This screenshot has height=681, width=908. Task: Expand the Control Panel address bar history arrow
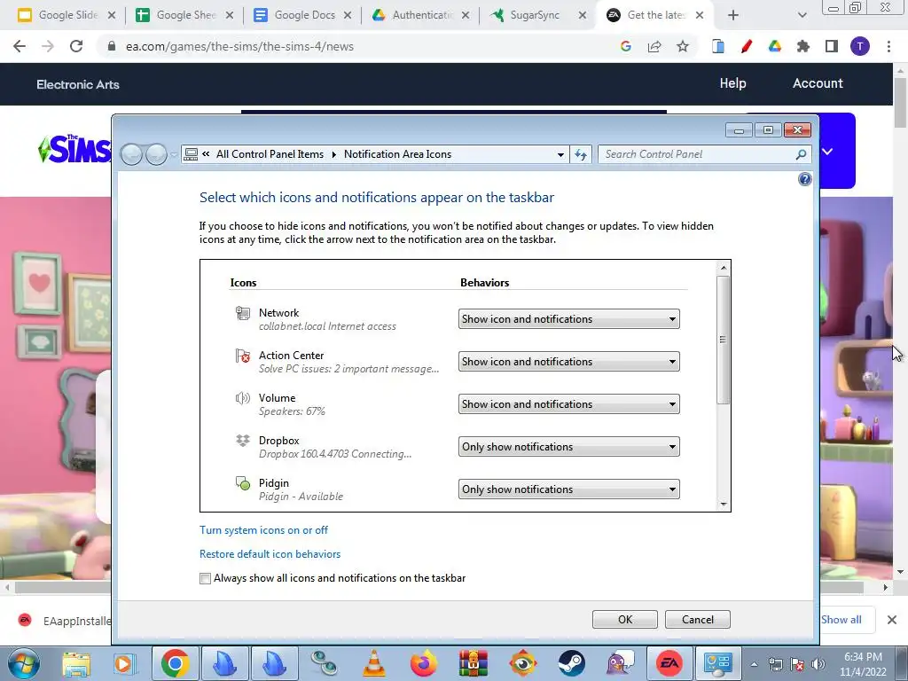560,154
